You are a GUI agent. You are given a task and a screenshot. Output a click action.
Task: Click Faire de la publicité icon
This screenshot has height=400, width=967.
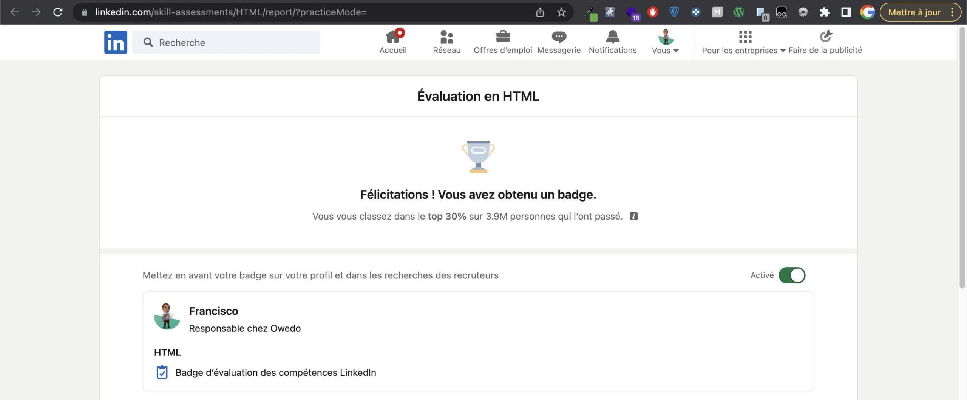click(x=825, y=37)
